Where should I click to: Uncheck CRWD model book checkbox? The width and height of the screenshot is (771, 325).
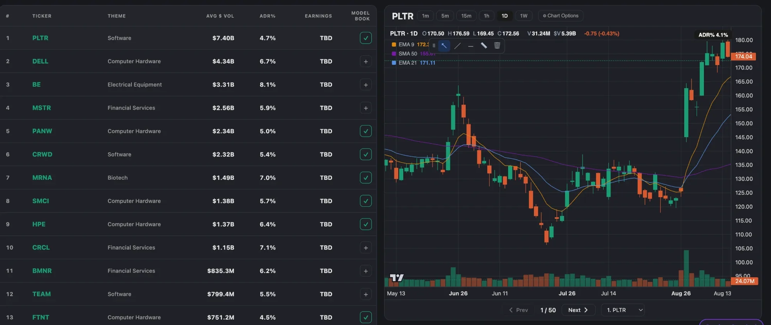point(366,154)
